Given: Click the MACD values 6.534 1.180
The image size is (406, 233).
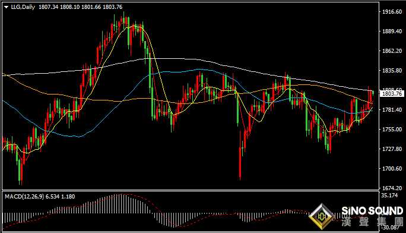Looking at the screenshot, I should 61,197.
